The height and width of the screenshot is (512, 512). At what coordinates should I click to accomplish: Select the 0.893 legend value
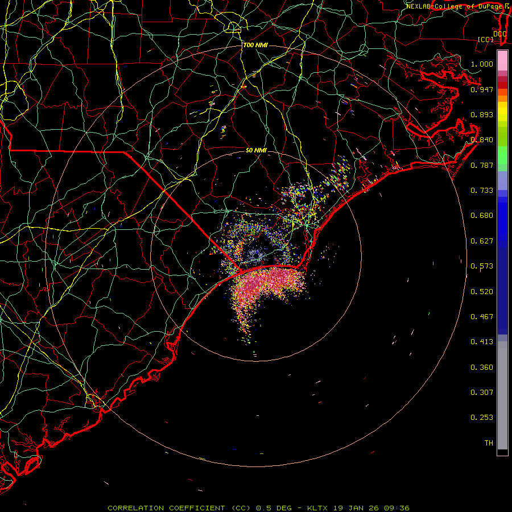482,114
